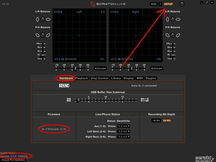Click the smallest buffer size icon

tap(69, 100)
